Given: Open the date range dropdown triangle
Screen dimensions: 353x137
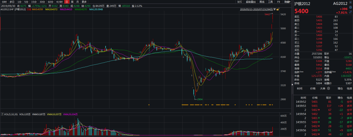Looking at the screenshot, I should point(275,9).
